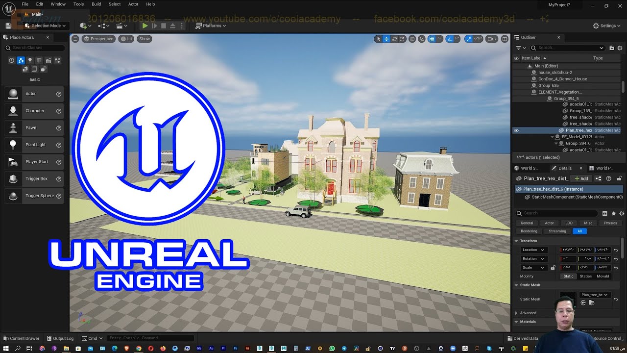Click camera speed icon in viewport
The height and width of the screenshot is (353, 627).
[x=492, y=39]
